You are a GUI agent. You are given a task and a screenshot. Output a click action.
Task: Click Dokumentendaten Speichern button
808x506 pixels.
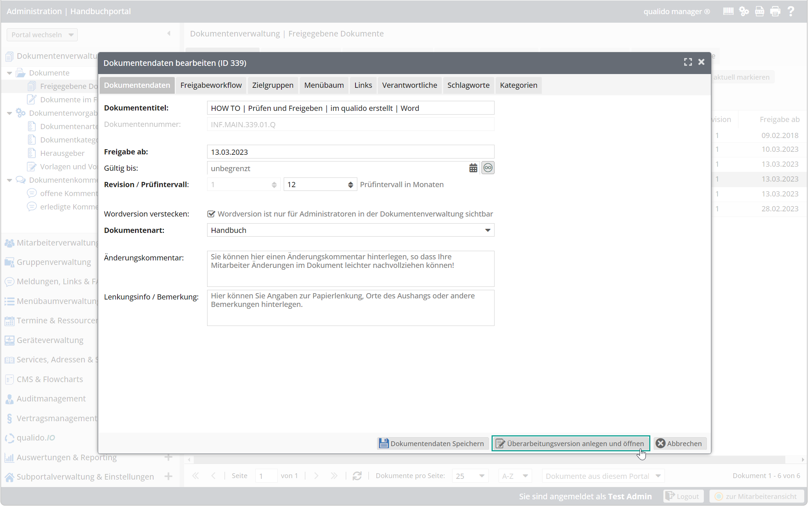432,443
